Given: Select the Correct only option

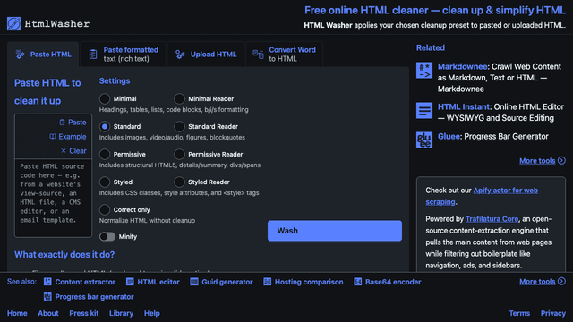Looking at the screenshot, I should coord(105,209).
